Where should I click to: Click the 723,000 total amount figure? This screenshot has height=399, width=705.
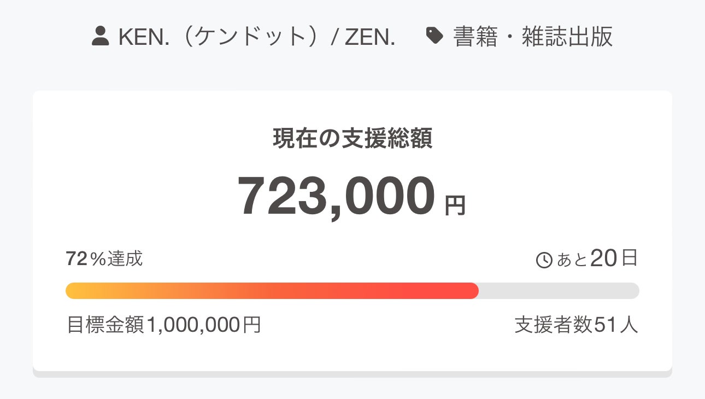click(x=336, y=196)
